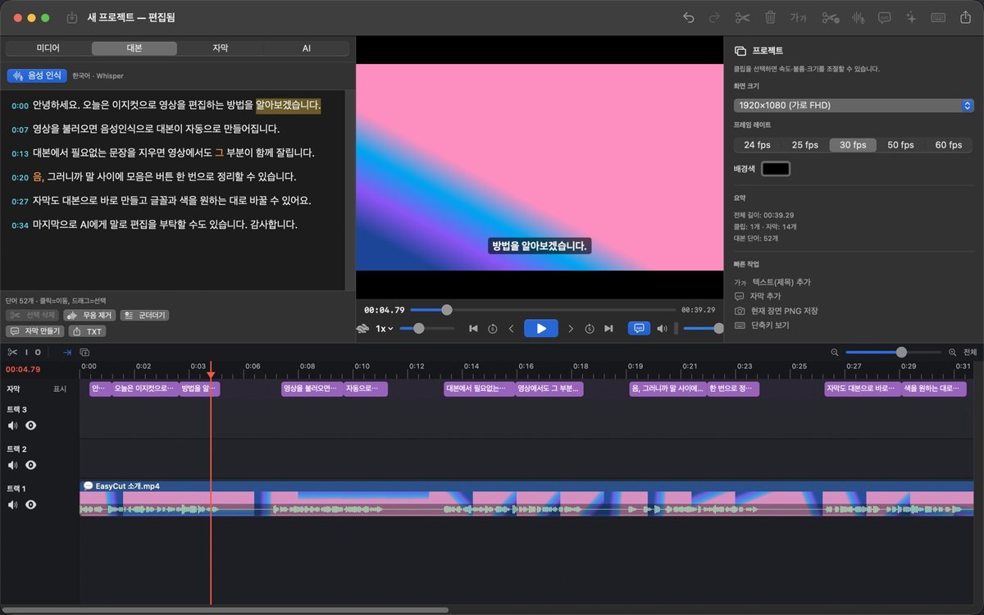Click the redo arrow in the title bar
This screenshot has width=984, height=615.
point(714,17)
